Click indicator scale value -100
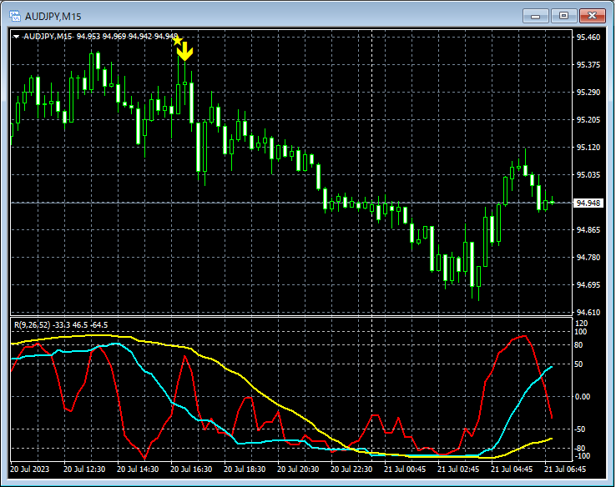 tap(583, 456)
